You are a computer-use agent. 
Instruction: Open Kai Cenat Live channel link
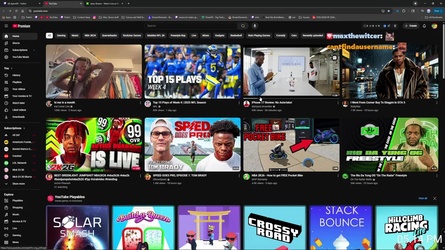[62, 107]
